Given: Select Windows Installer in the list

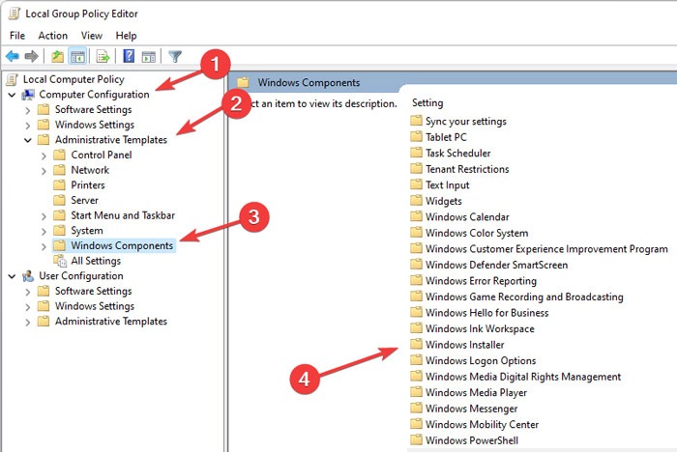Looking at the screenshot, I should (464, 345).
